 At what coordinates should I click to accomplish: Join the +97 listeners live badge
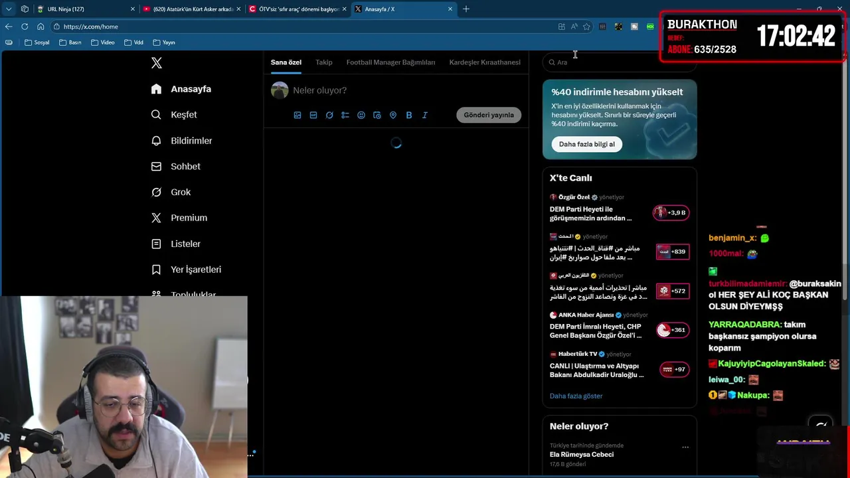click(674, 369)
